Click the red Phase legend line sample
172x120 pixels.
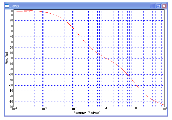point(20,11)
